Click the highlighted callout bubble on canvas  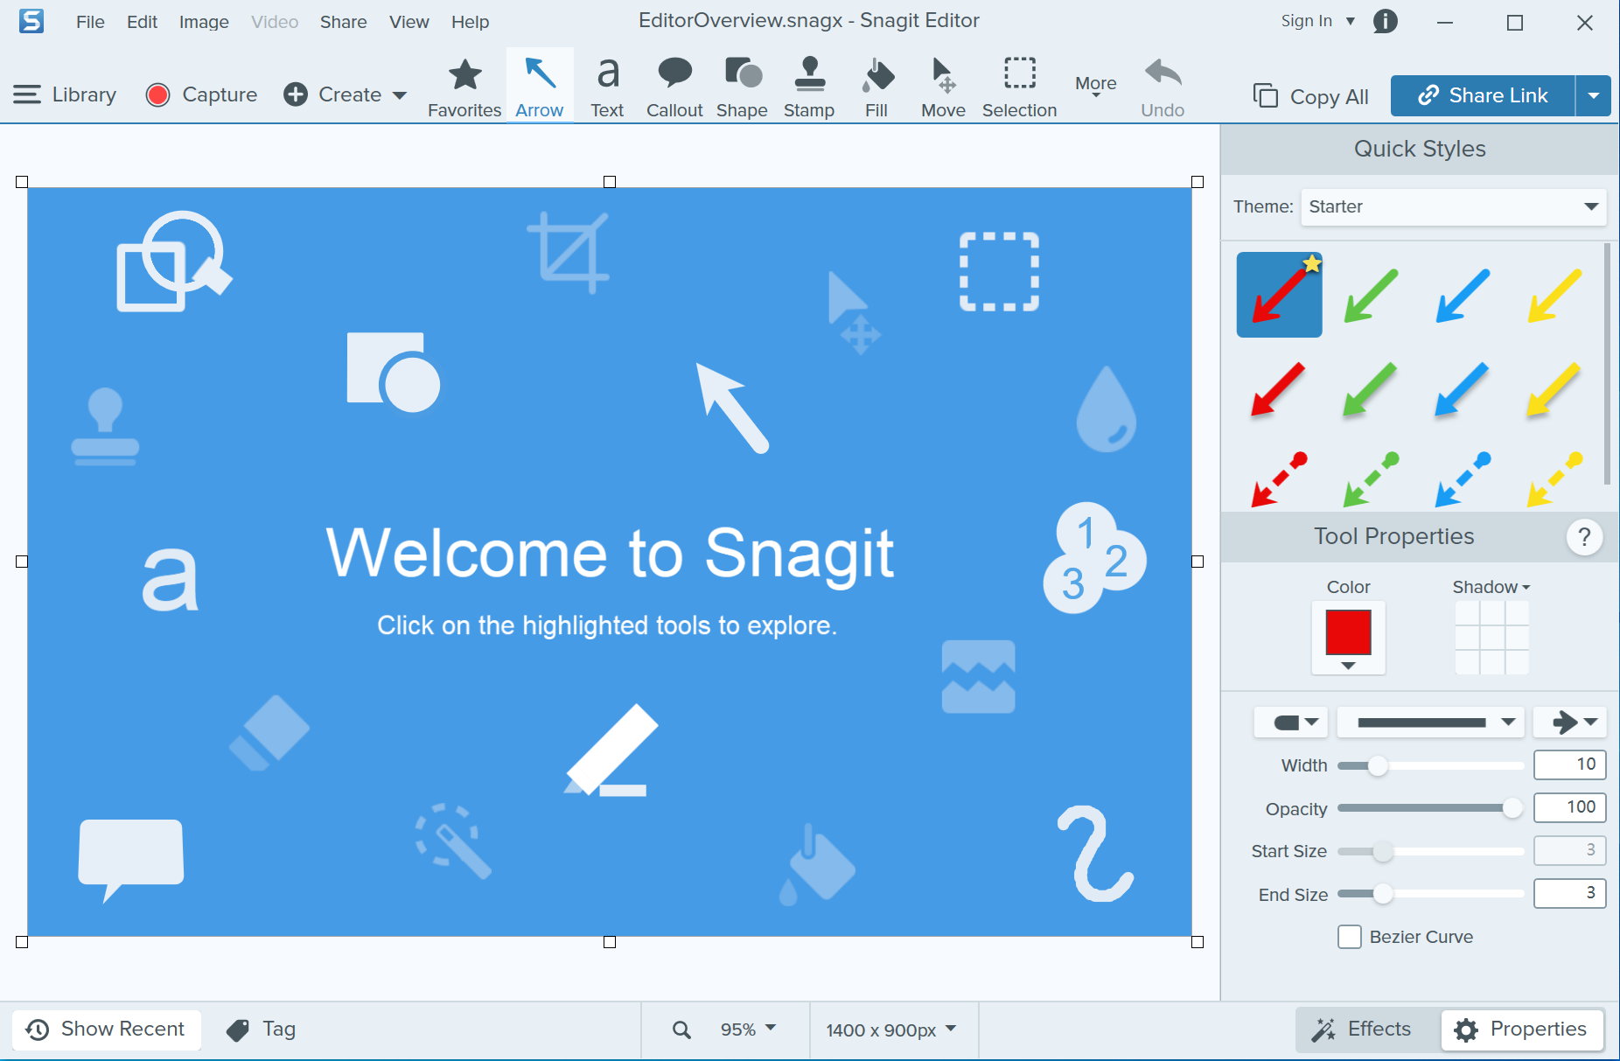tap(131, 859)
